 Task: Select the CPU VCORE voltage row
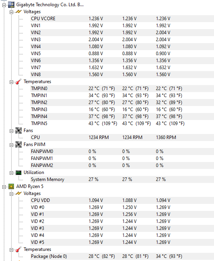pyautogui.click(x=122, y=19)
